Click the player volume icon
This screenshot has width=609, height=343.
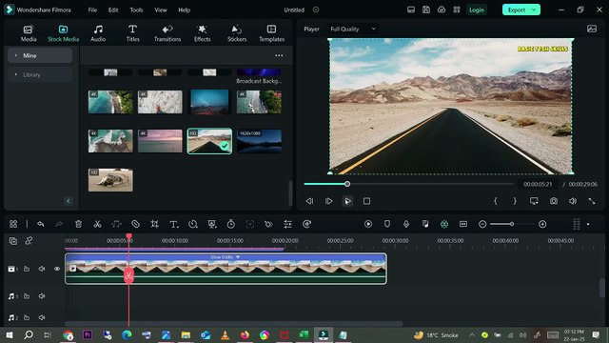[x=573, y=201]
